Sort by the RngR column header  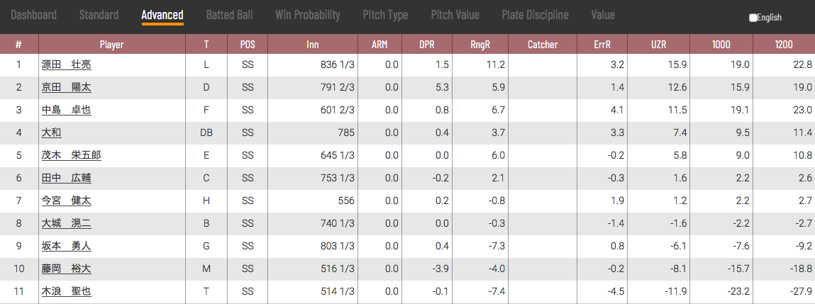coord(480,45)
